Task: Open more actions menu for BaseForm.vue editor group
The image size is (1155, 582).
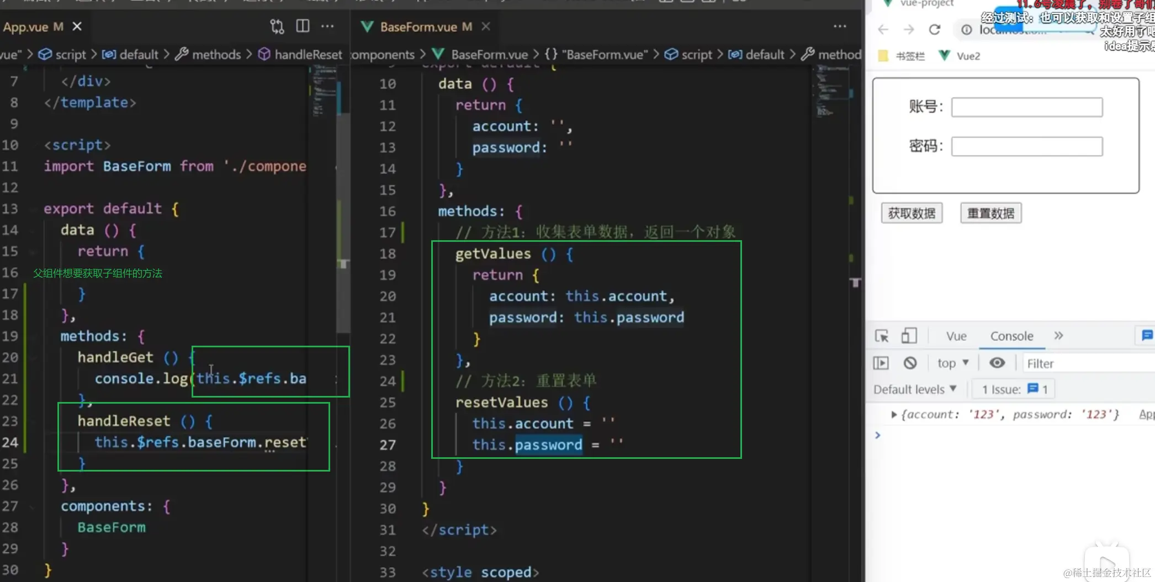Action: pyautogui.click(x=840, y=27)
